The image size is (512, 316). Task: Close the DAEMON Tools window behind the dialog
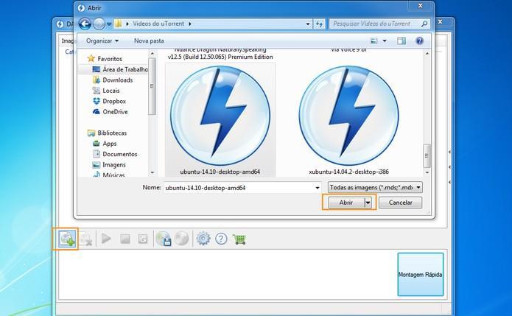(x=440, y=21)
